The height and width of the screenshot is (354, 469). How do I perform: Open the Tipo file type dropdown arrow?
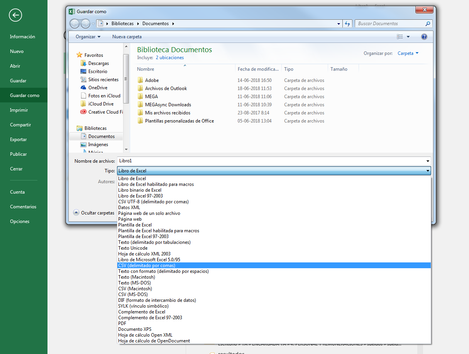[x=428, y=171]
